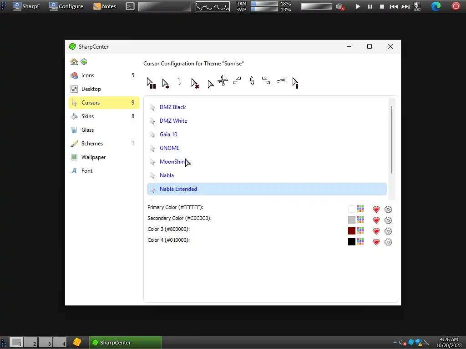Viewport: 466px width, 349px height.
Task: Click the cursor list vertical scrollbar
Action: (392, 140)
